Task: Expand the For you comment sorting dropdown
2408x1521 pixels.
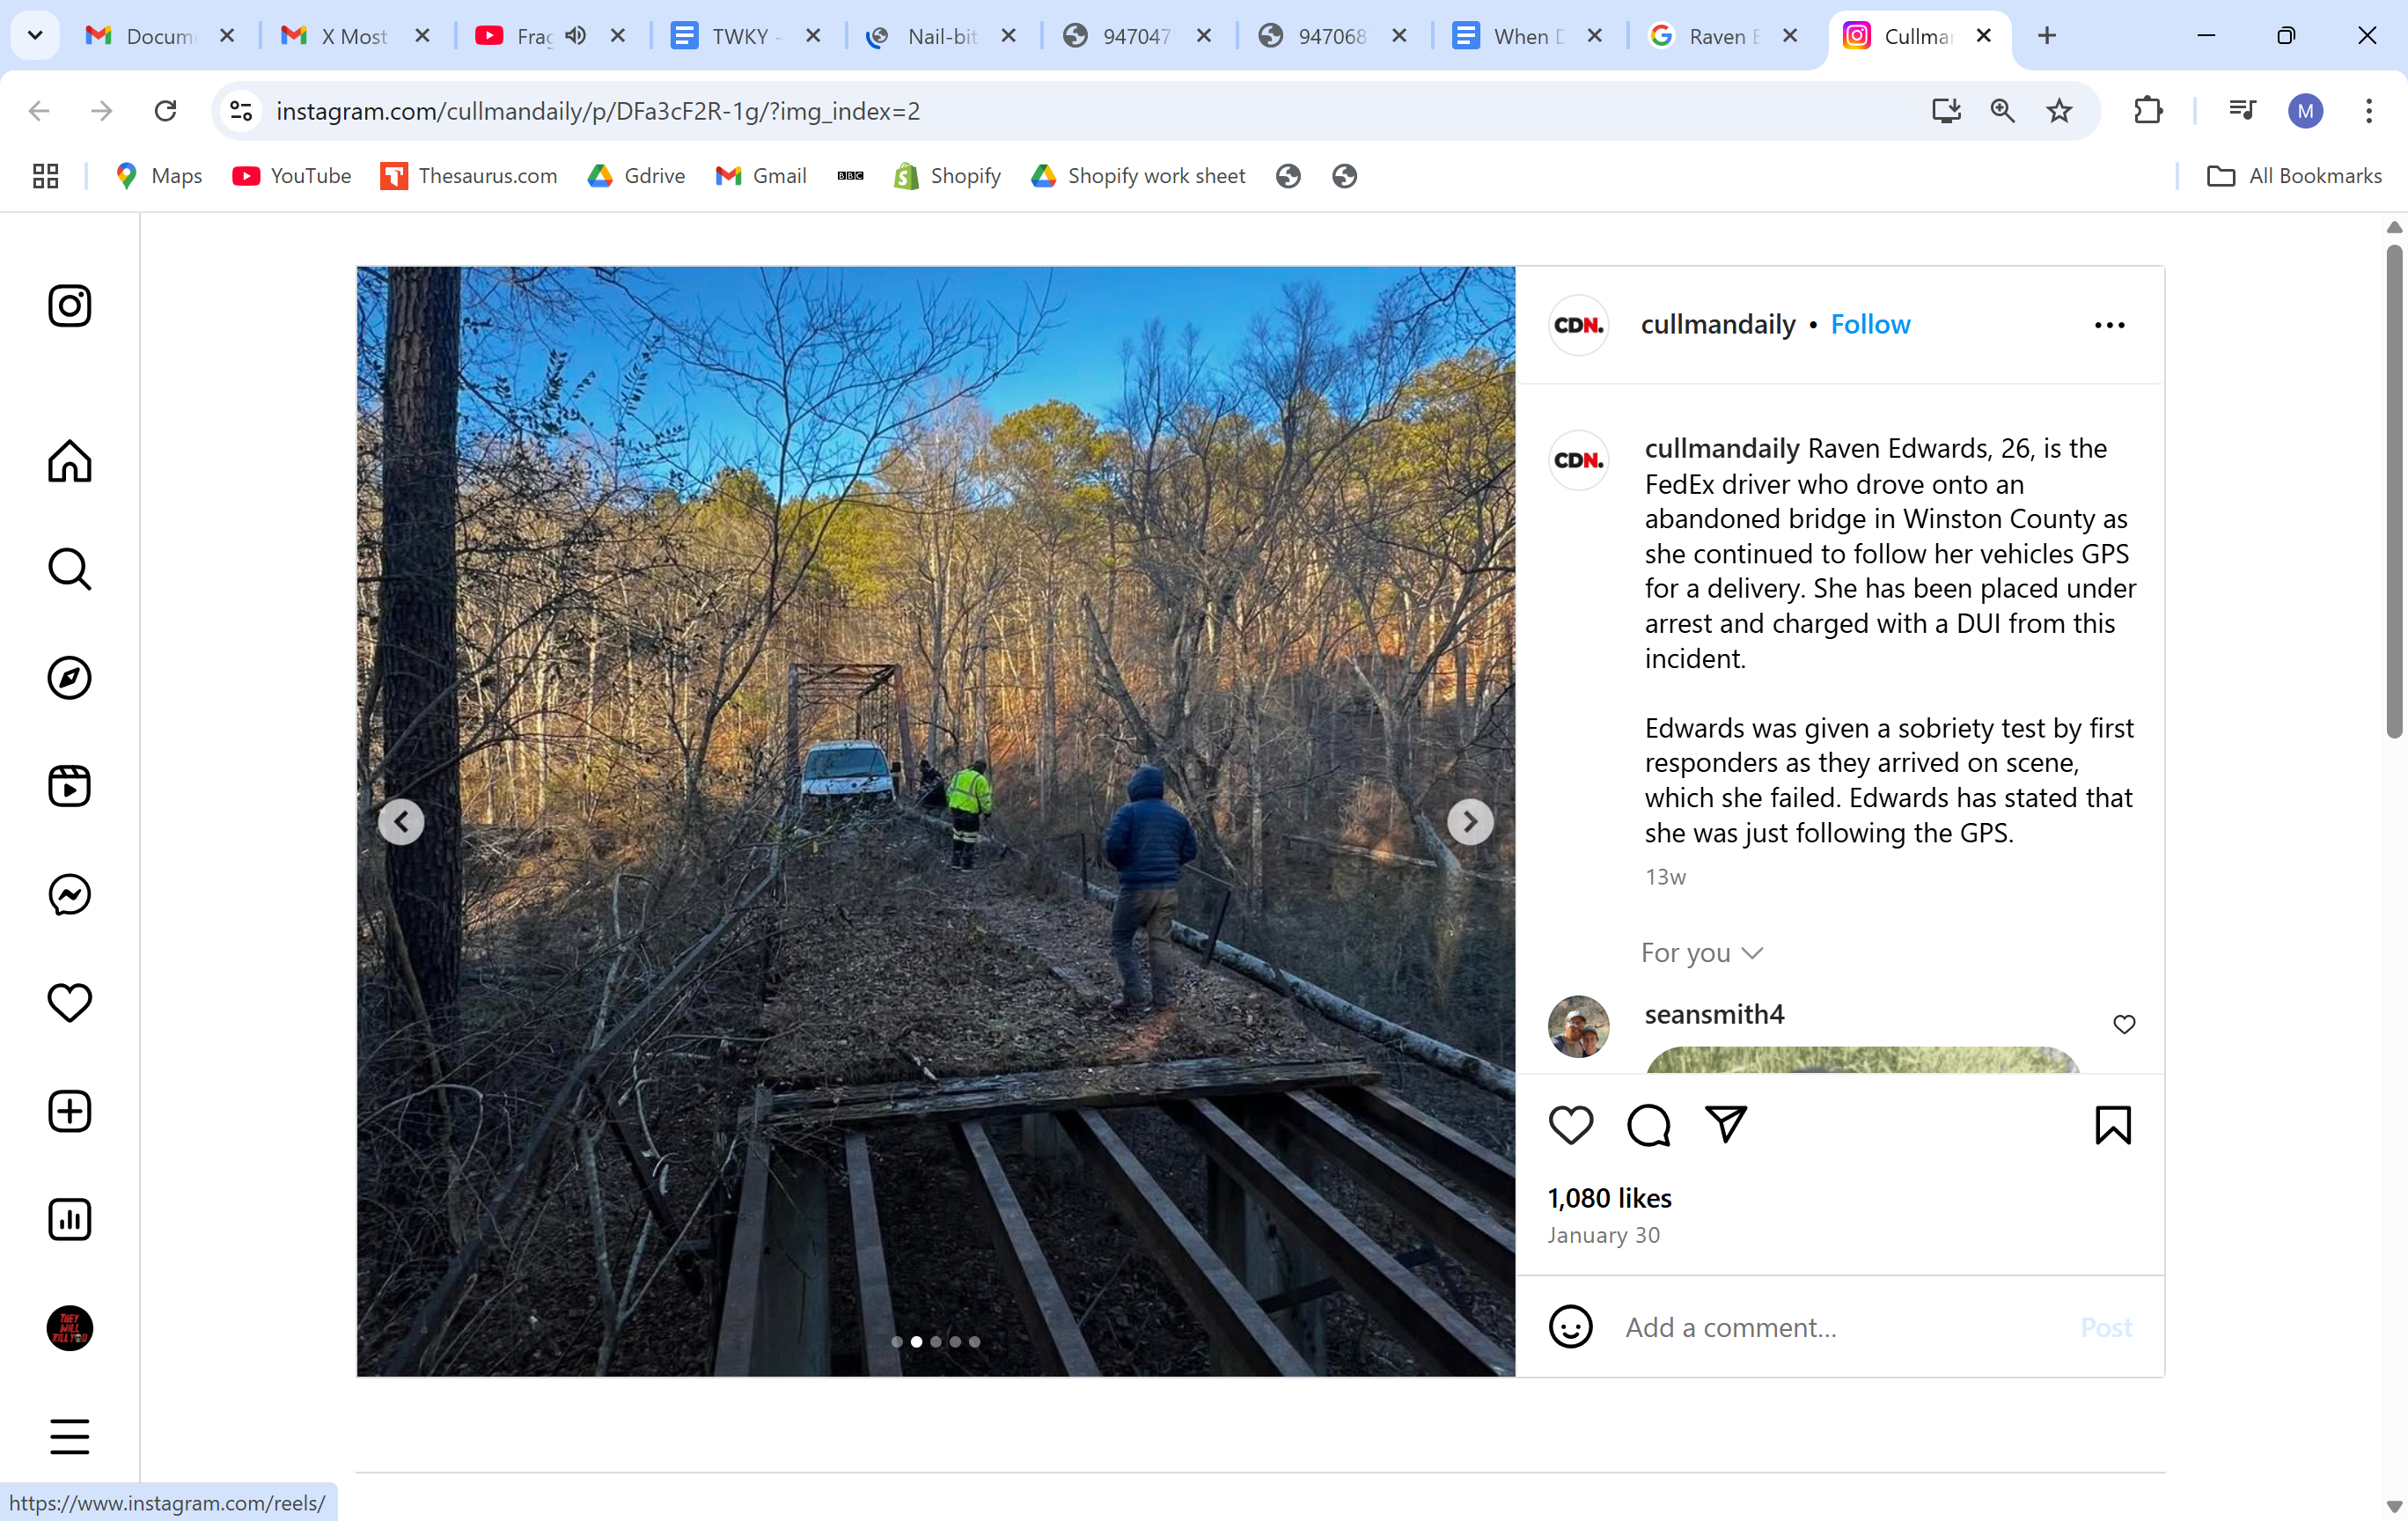Action: pos(1702,953)
